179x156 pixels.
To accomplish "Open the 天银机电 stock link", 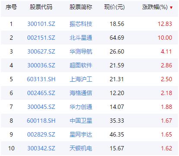I will (x=81, y=148).
